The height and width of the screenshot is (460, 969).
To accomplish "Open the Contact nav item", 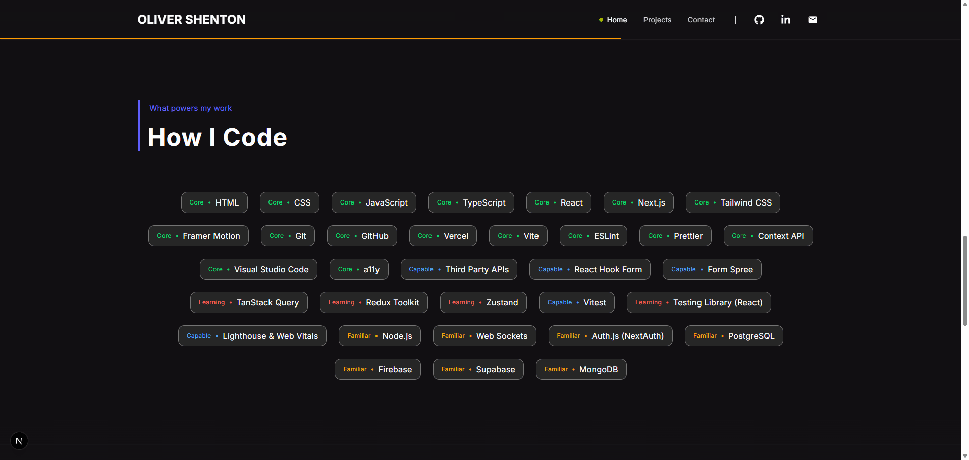I will (701, 20).
